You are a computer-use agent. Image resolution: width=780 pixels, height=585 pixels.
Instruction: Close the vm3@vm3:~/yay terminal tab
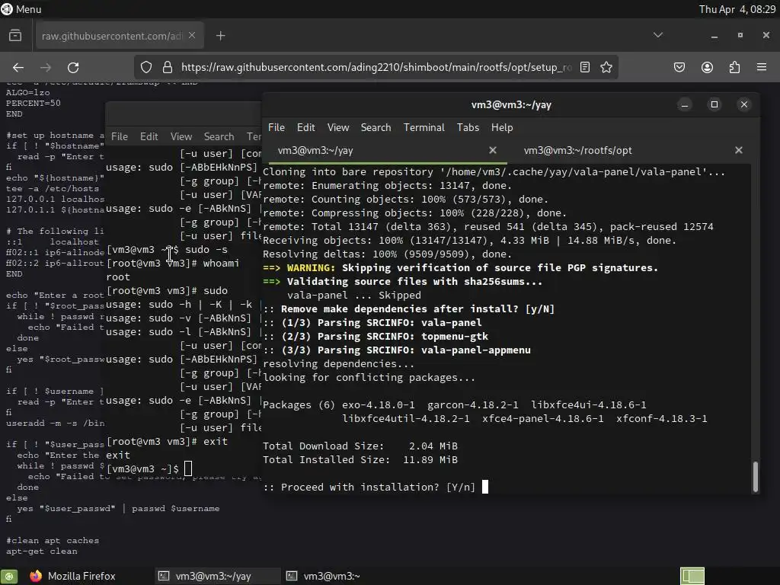point(493,150)
